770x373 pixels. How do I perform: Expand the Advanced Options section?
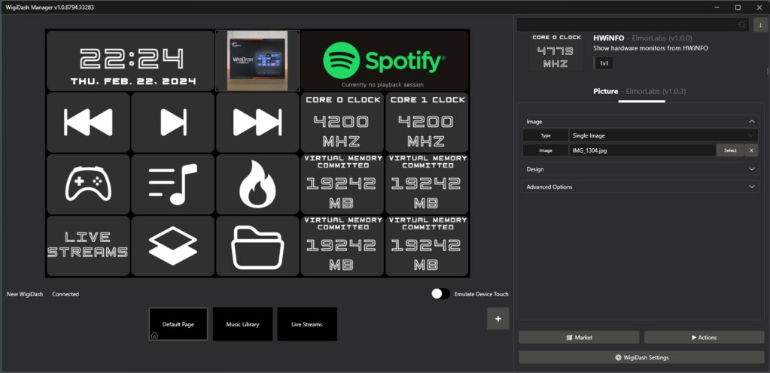coord(640,186)
